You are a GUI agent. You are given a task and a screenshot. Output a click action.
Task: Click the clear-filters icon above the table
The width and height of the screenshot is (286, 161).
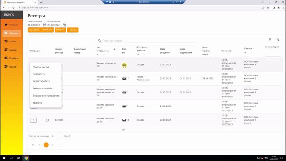(270, 39)
